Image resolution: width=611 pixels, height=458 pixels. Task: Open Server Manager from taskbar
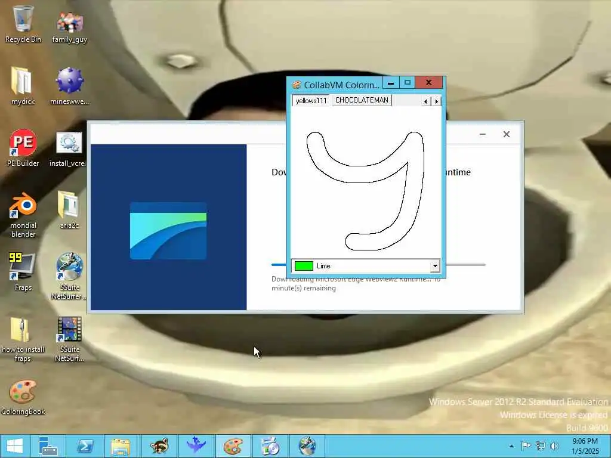tap(48, 446)
